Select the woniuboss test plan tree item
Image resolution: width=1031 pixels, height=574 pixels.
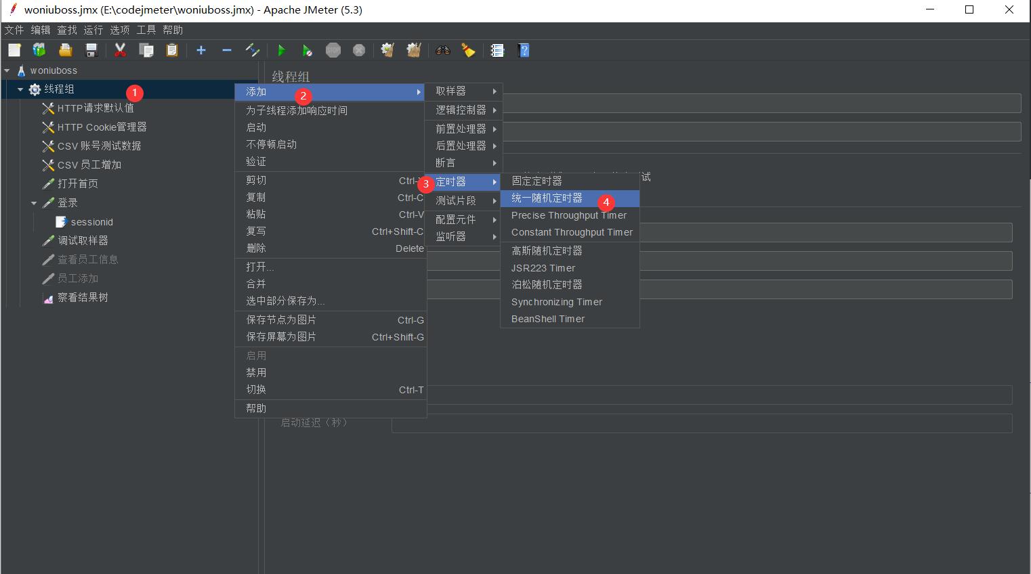pos(54,70)
